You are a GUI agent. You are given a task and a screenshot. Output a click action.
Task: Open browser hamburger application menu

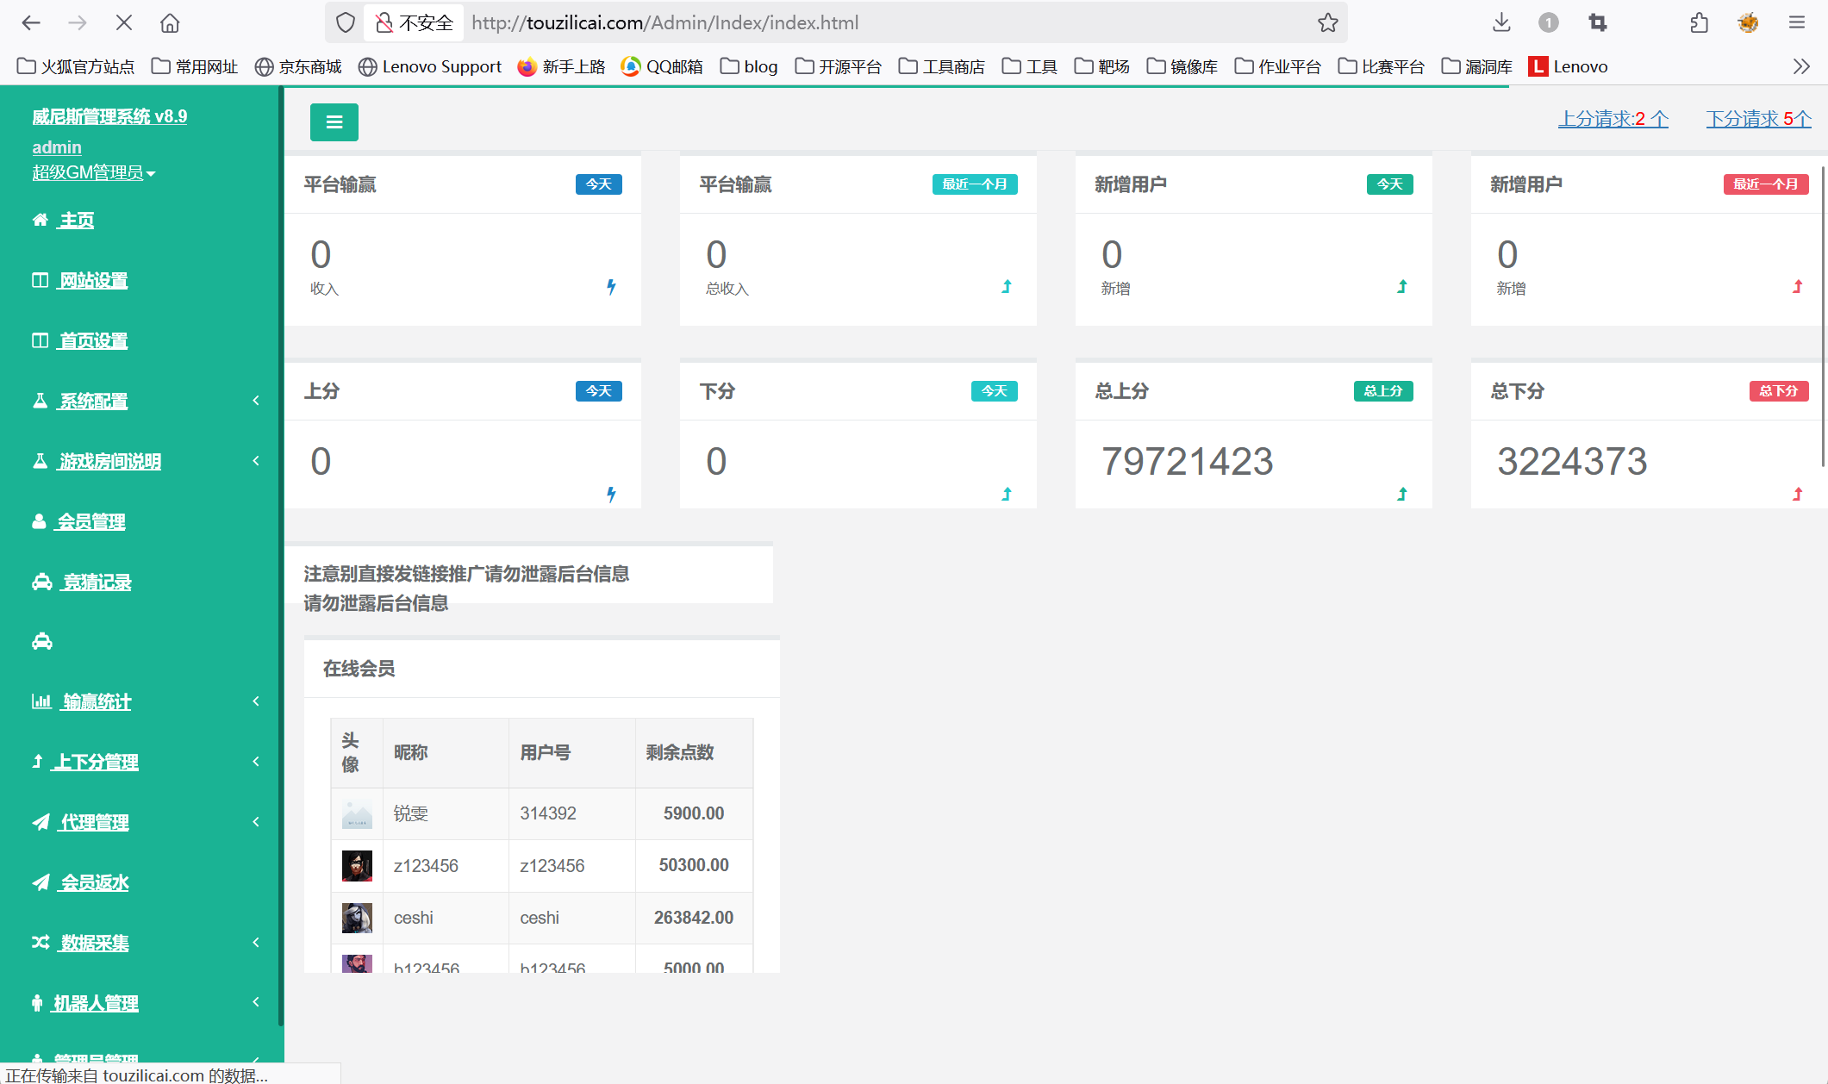[1796, 23]
